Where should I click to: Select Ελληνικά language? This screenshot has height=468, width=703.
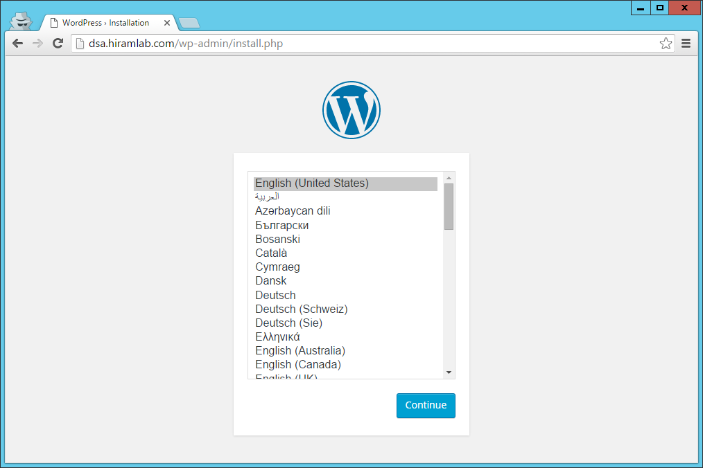[x=346, y=336]
